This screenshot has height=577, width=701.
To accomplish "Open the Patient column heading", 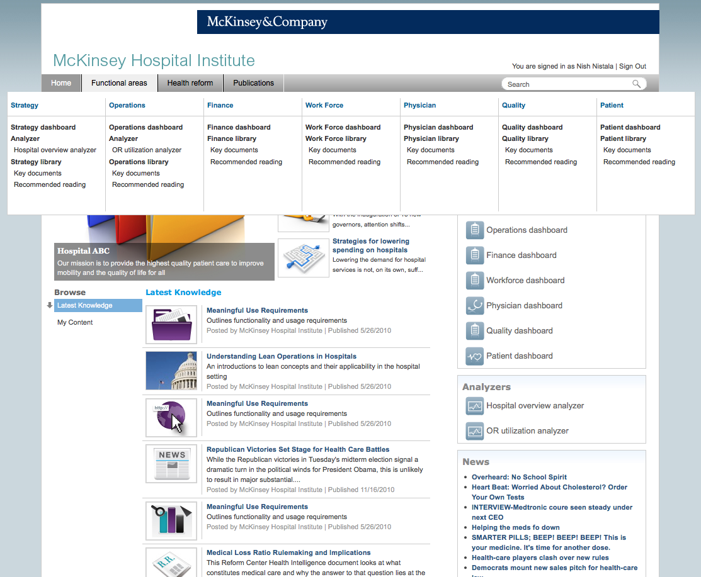I will (x=612, y=106).
